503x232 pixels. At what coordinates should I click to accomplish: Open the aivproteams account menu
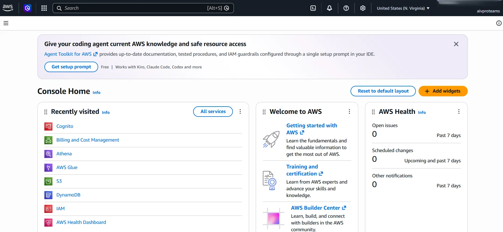point(488,11)
